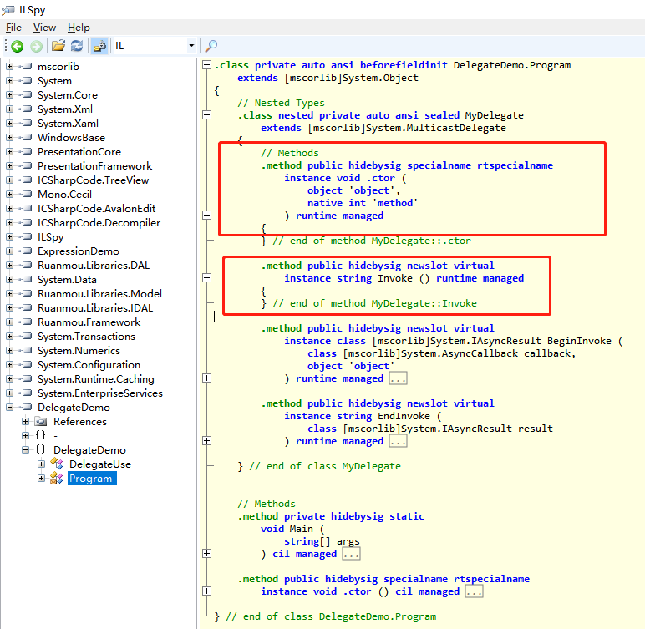This screenshot has width=645, height=629.
Task: Click the Program class icon
Action: click(x=57, y=478)
